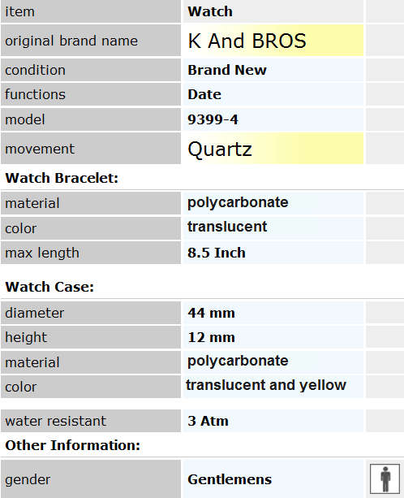Click the translucent bracelet color value
This screenshot has width=404, height=498.
pos(227,227)
